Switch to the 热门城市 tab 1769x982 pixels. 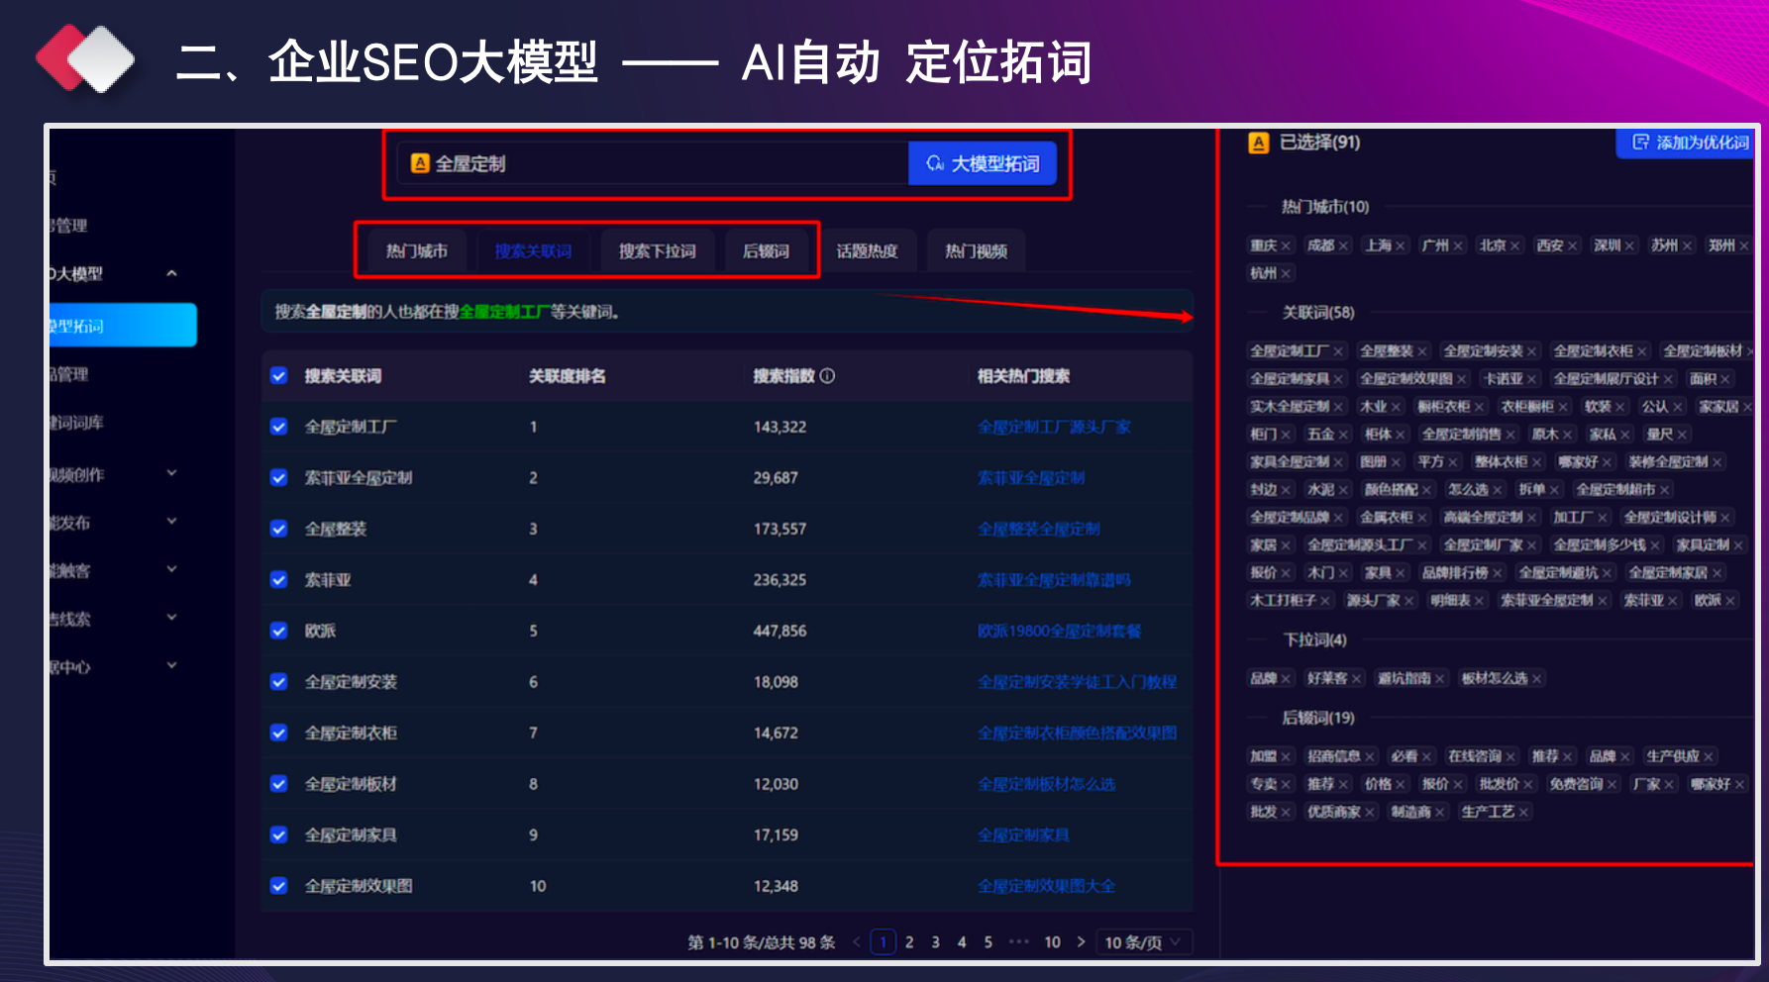pos(416,251)
